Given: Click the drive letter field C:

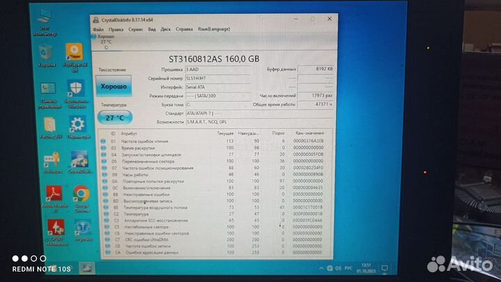Looking at the screenshot, I should click(x=218, y=104).
